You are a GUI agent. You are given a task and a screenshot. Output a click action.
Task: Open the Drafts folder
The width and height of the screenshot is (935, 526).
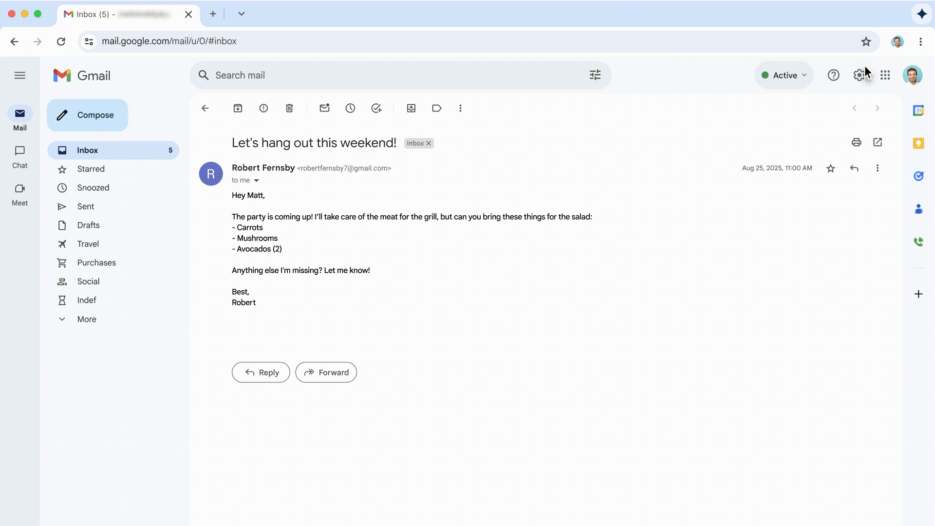tap(89, 225)
